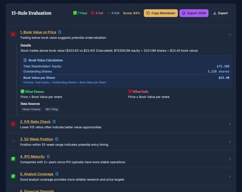Click 'Price < Book Value per share' text
Screen dimensions: 242x192
pos(41,97)
